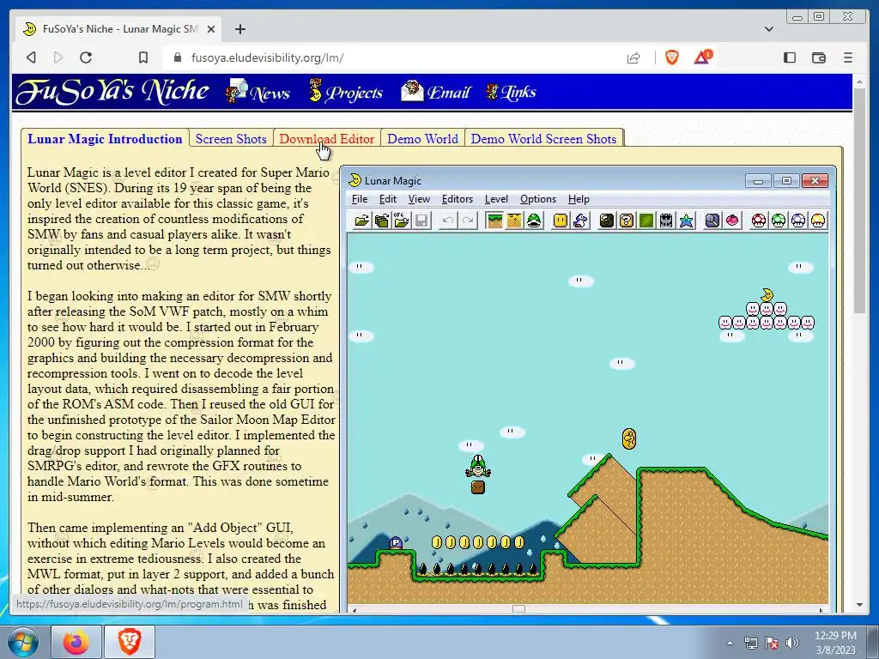Open the Brave Wallet icon
This screenshot has height=659, width=879.
tap(818, 57)
